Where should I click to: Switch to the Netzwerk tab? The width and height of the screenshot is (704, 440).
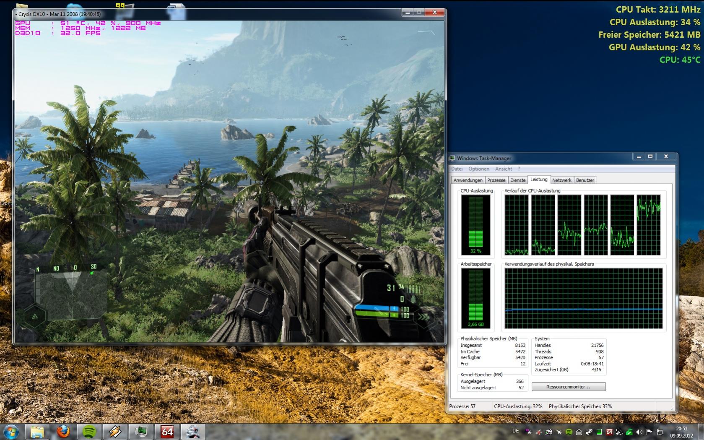pyautogui.click(x=562, y=180)
